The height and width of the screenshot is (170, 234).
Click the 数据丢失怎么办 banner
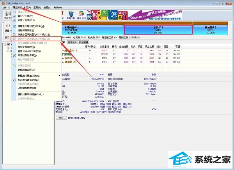(107, 15)
